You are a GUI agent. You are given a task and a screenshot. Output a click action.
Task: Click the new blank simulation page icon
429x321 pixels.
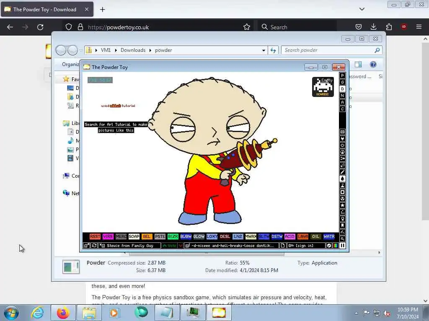pyautogui.click(x=283, y=246)
